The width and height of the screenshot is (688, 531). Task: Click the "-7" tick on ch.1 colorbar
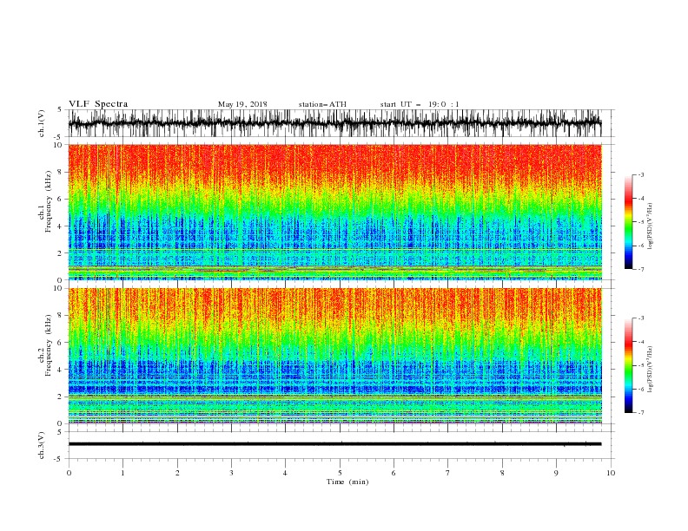point(640,269)
